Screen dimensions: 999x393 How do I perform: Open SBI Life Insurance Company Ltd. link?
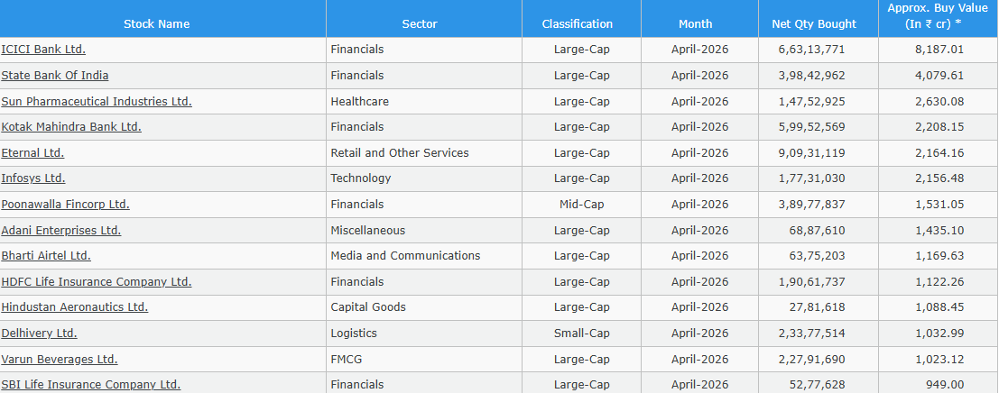coord(91,385)
